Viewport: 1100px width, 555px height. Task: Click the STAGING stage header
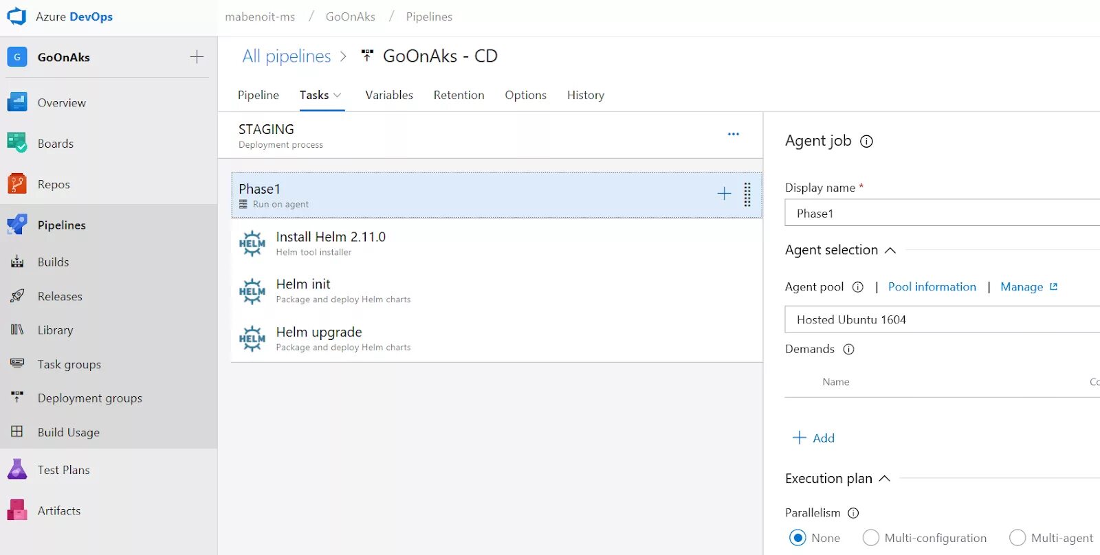pyautogui.click(x=490, y=135)
